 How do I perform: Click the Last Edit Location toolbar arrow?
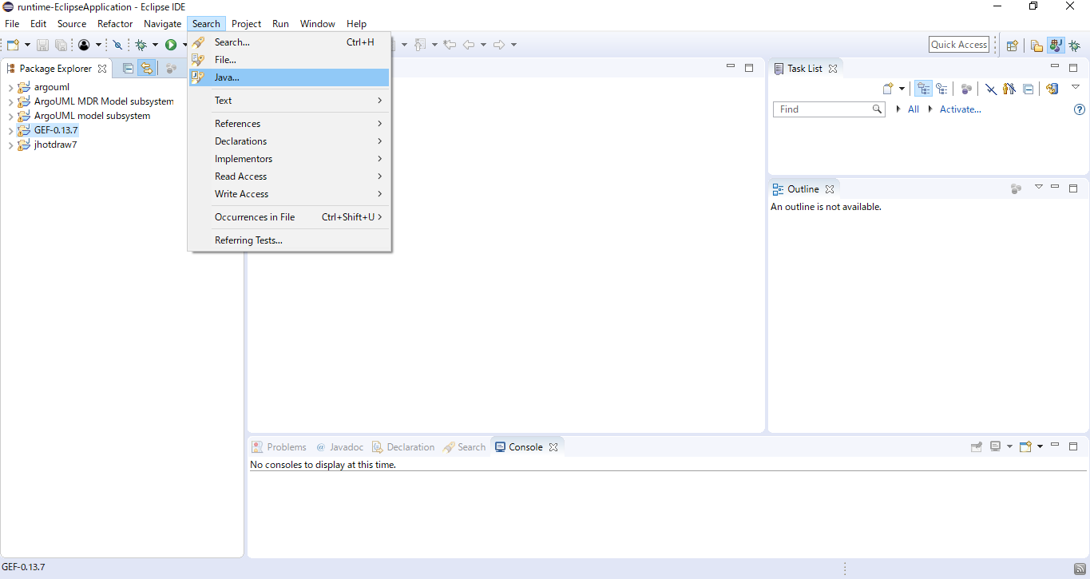tap(450, 45)
